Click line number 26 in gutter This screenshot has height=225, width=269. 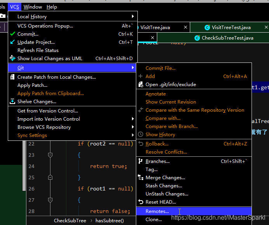(31, 189)
